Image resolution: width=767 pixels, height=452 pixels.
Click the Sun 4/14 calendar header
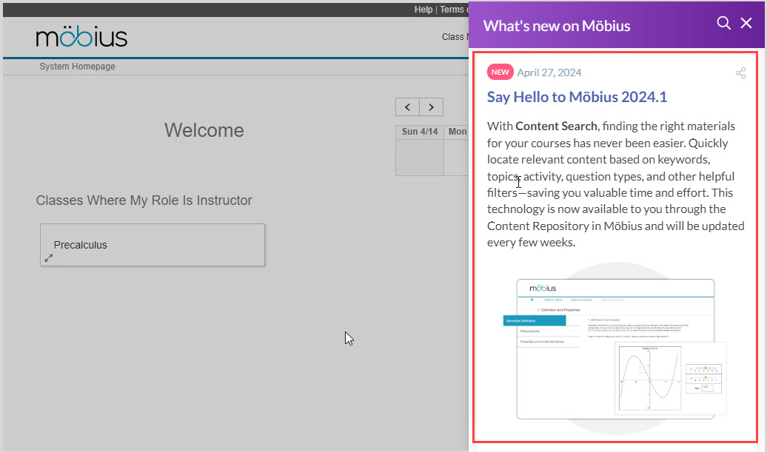[419, 131]
